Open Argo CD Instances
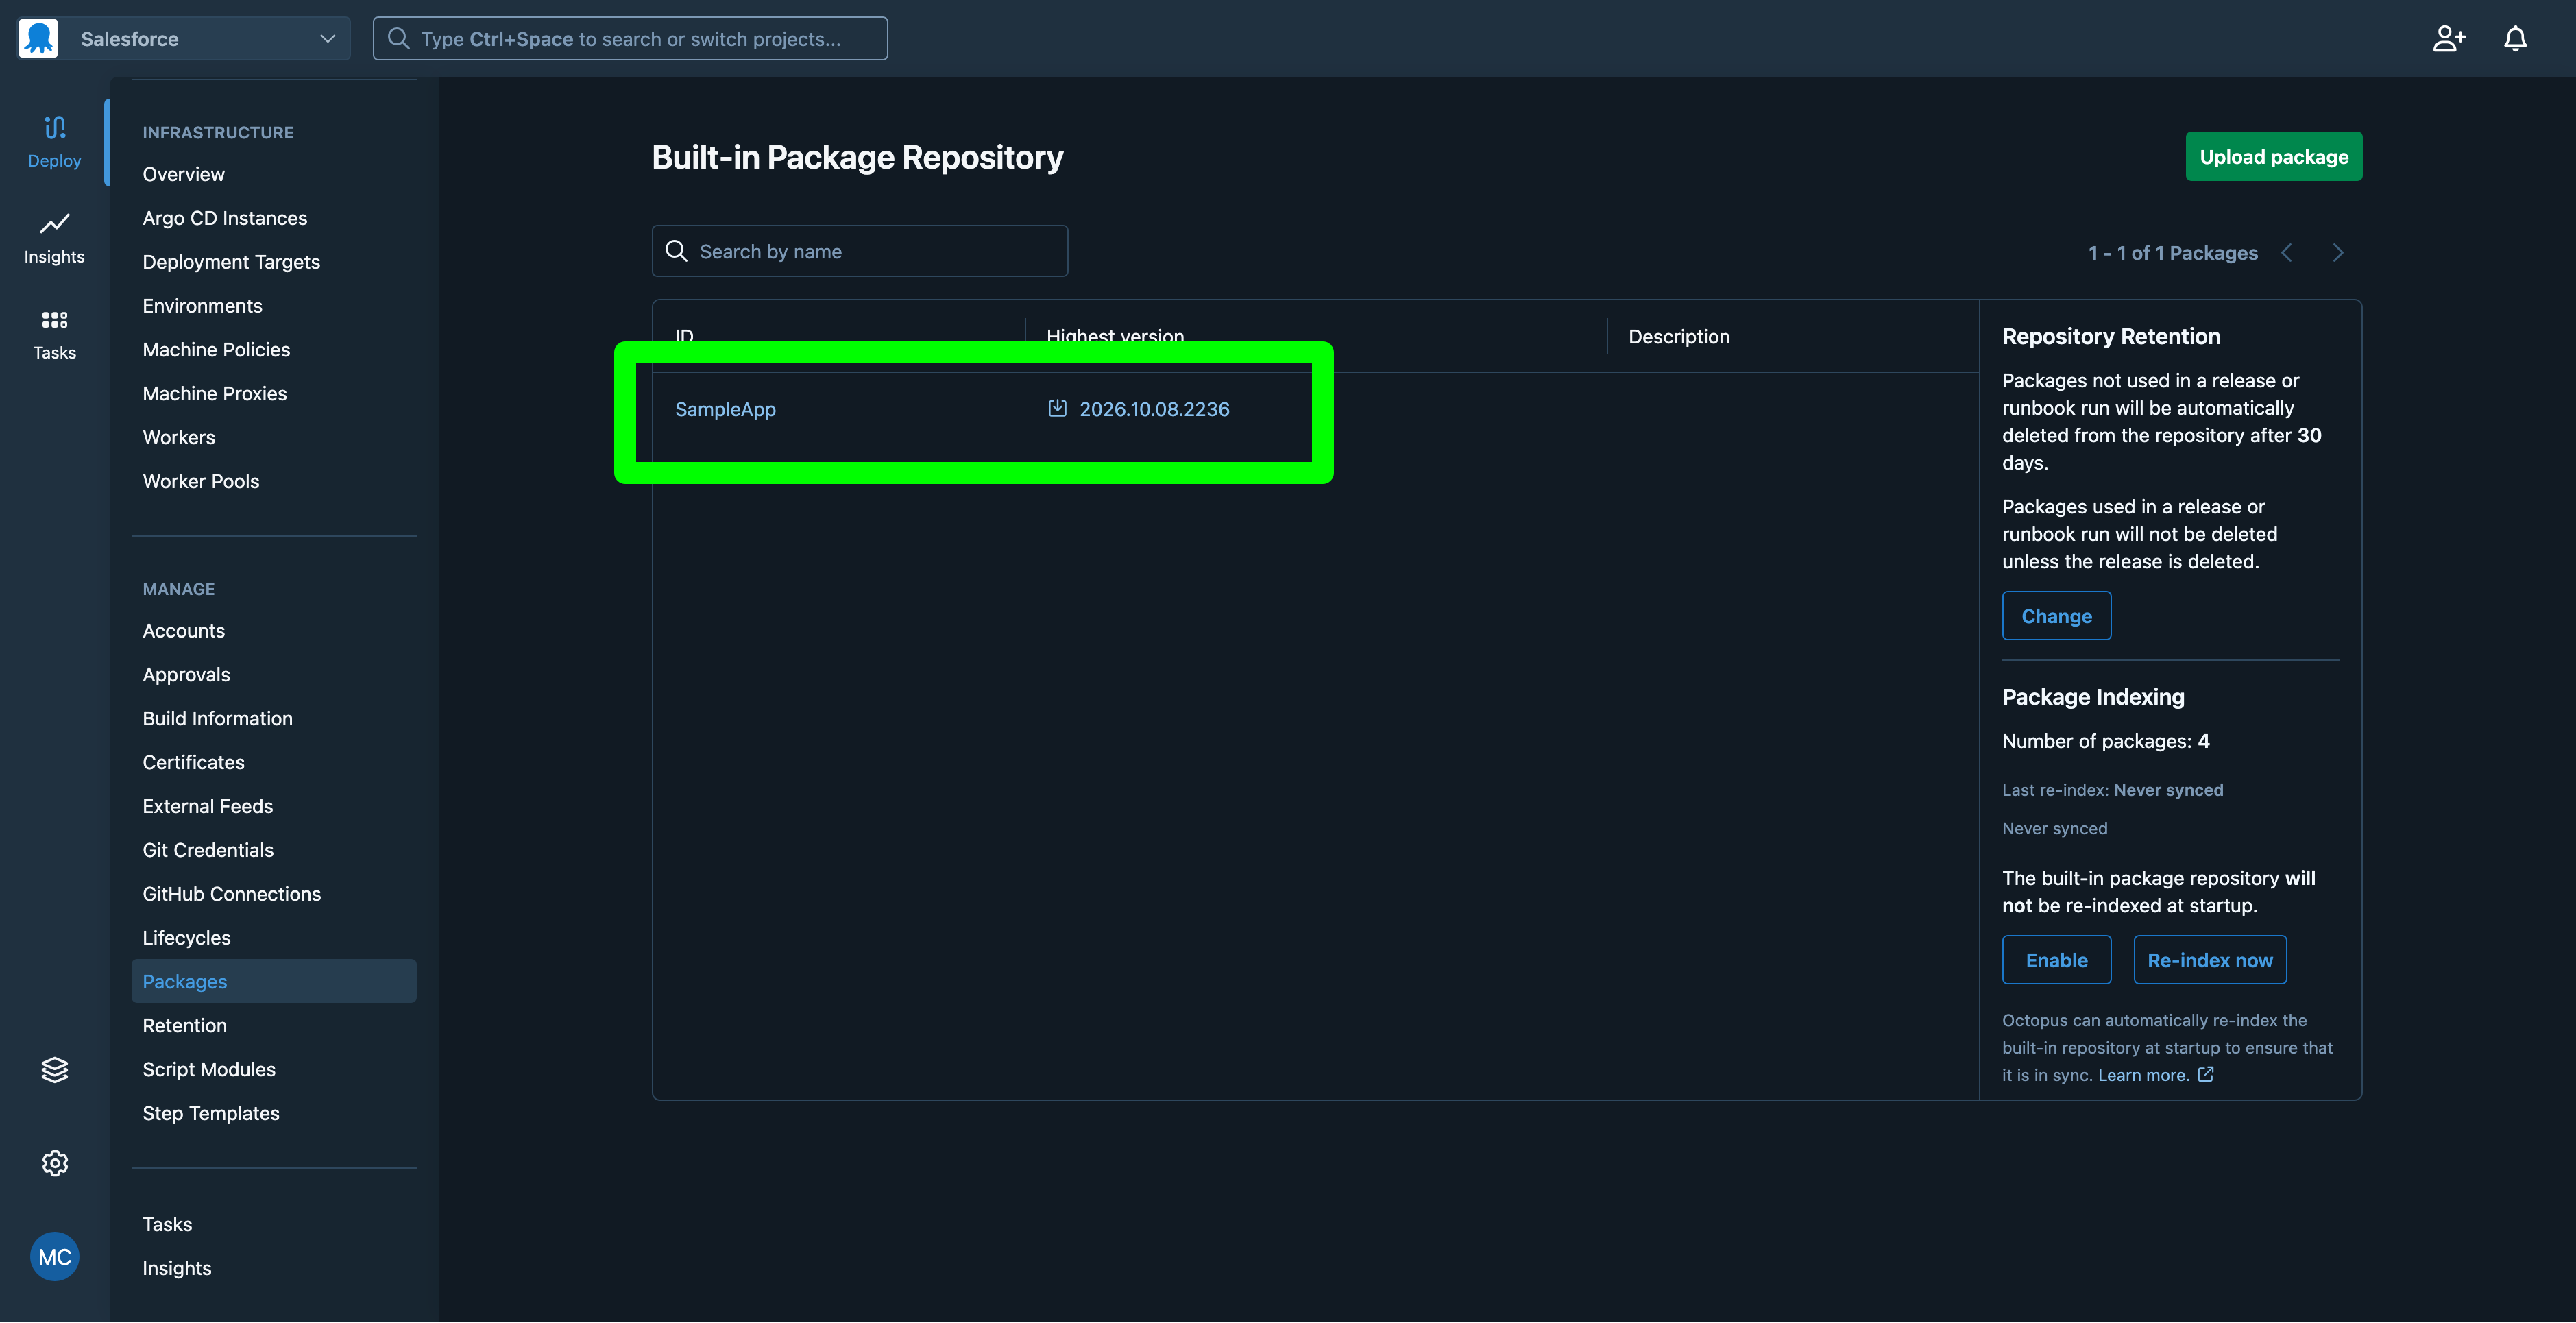Viewport: 2576px width, 1323px height. click(x=225, y=218)
